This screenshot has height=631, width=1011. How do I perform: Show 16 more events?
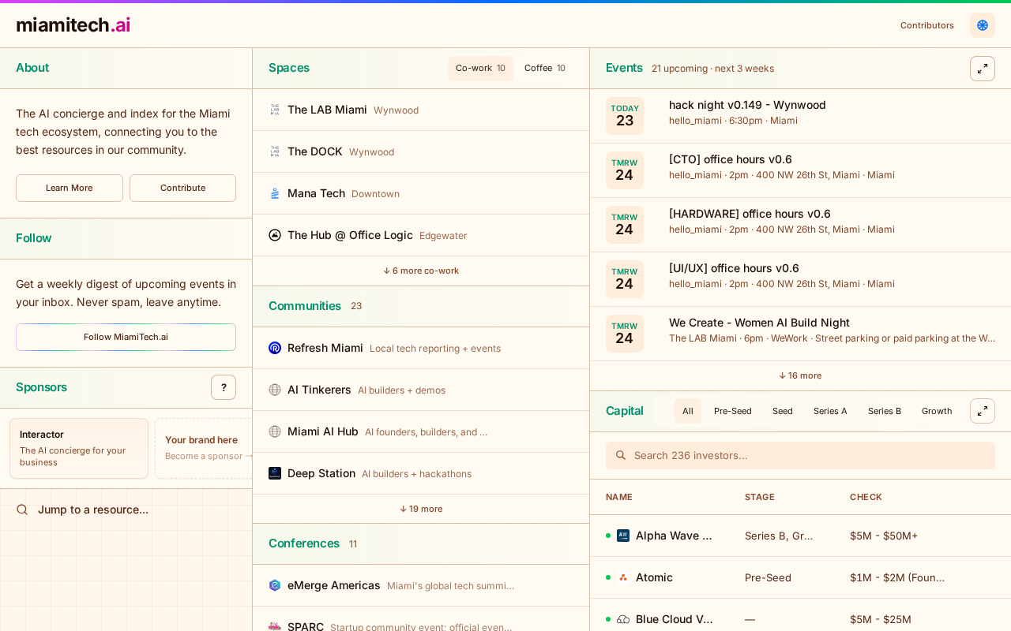pyautogui.click(x=800, y=375)
